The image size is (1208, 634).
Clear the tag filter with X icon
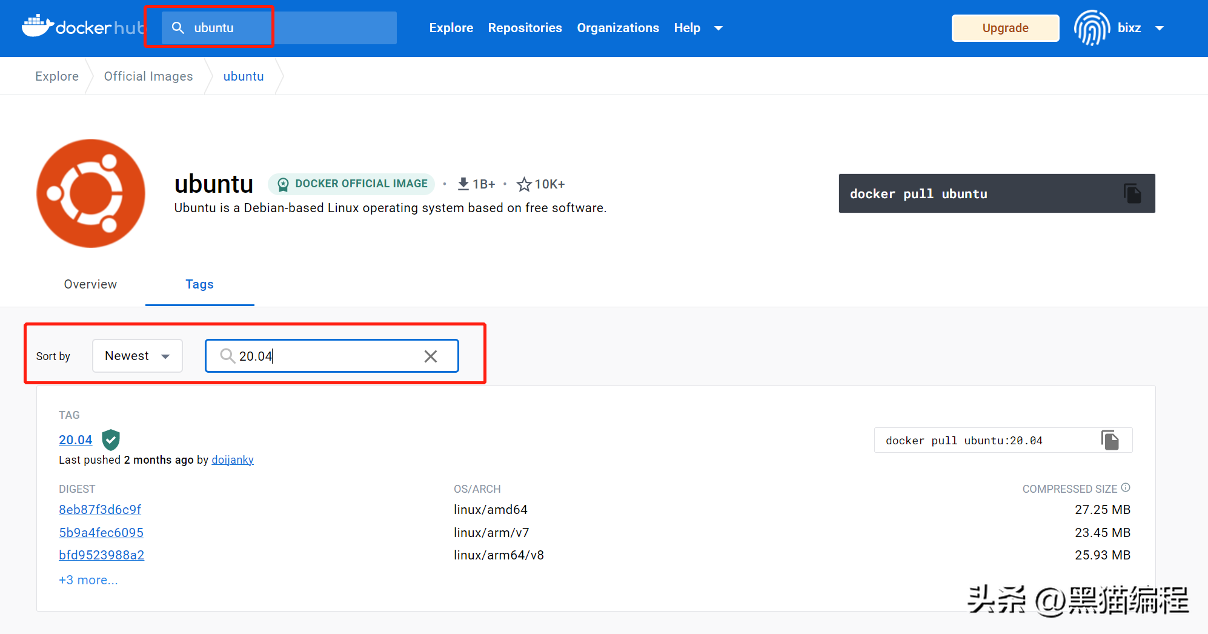tap(431, 356)
